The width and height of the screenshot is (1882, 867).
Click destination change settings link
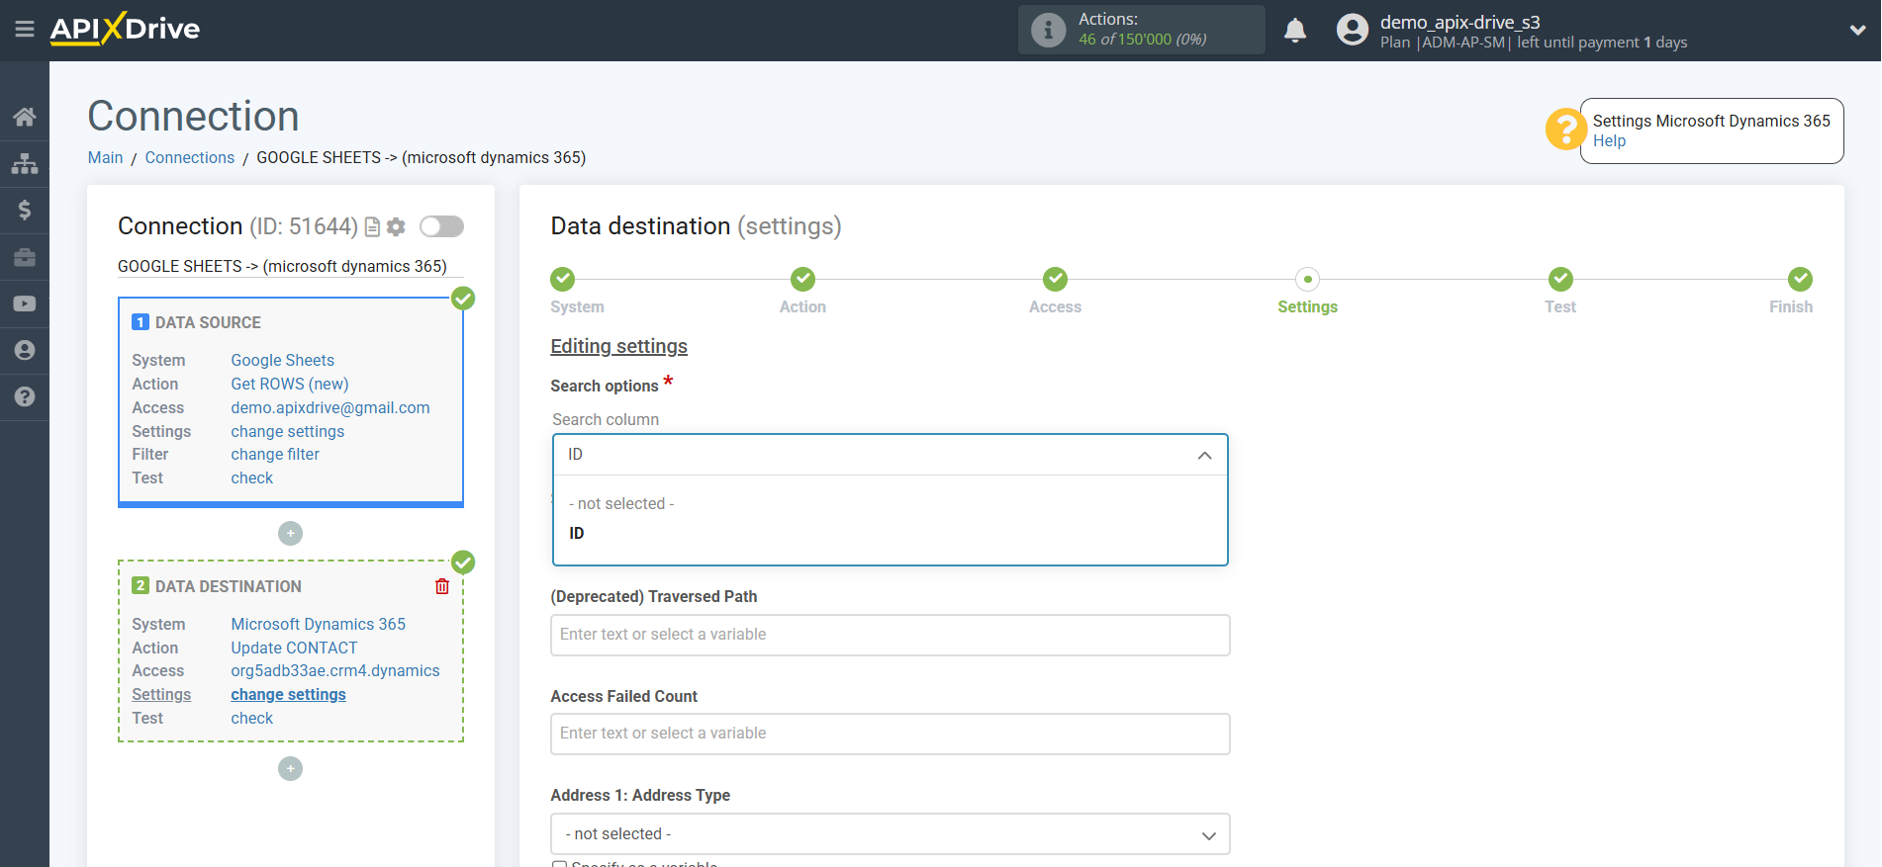point(289,695)
